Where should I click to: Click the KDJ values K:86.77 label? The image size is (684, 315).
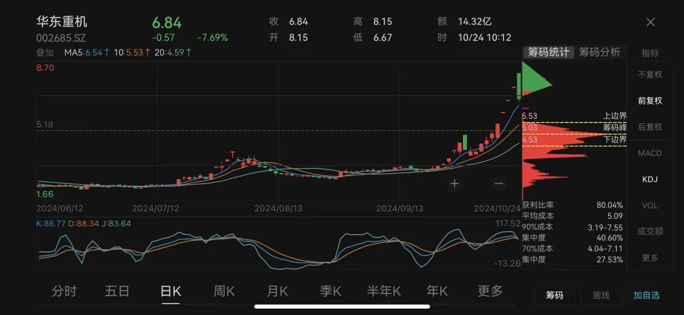(x=51, y=223)
